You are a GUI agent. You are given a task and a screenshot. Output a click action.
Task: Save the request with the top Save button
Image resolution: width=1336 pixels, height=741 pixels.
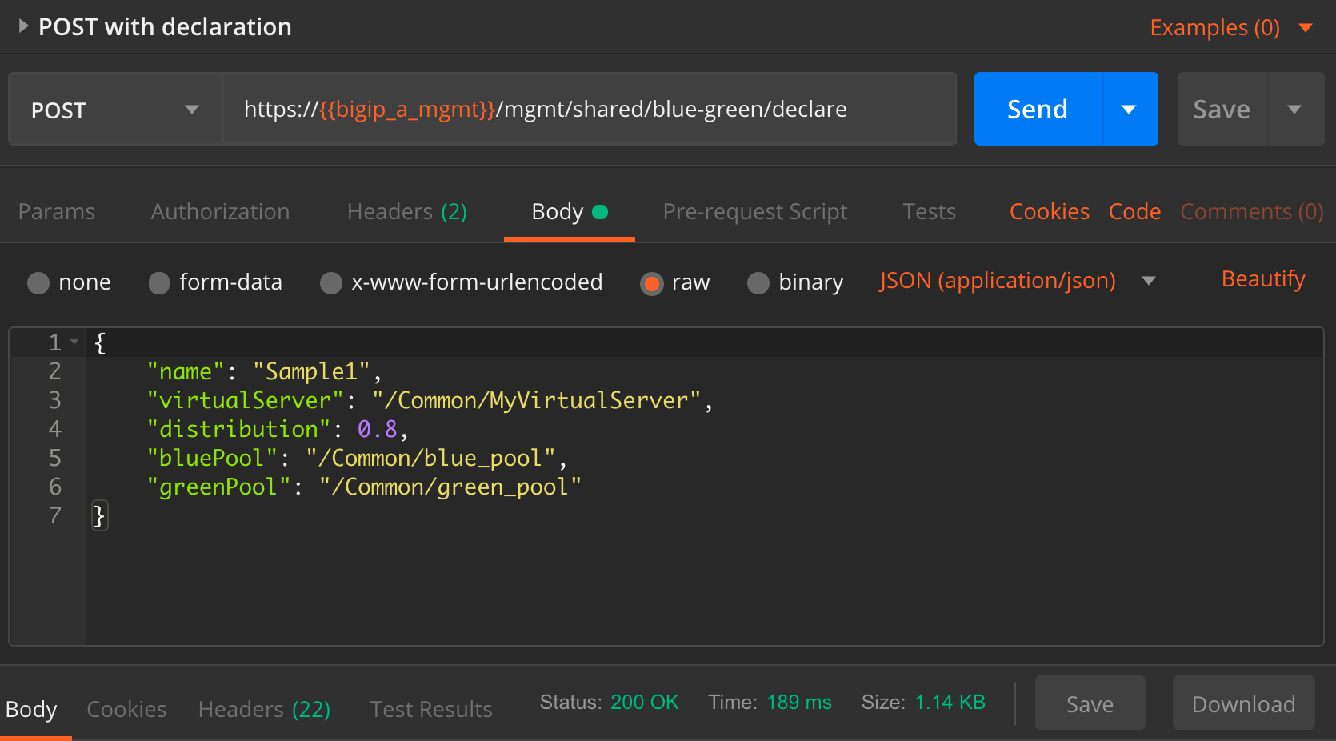[x=1222, y=109]
